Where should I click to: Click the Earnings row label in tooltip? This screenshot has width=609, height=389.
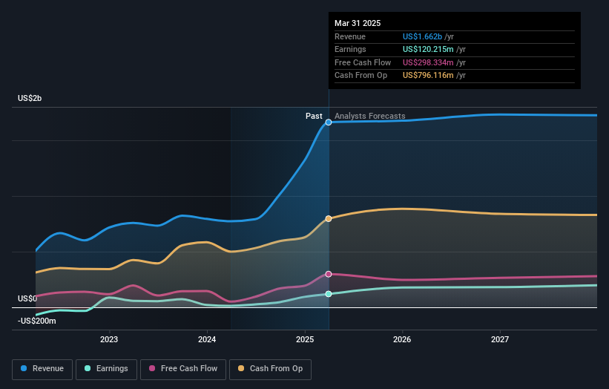(x=350, y=49)
